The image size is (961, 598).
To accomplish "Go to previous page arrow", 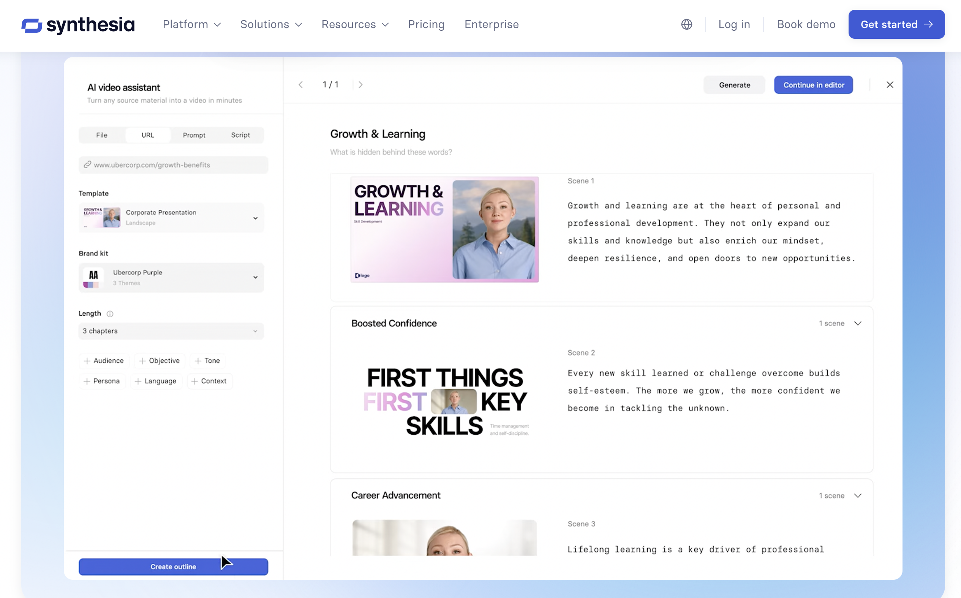I will point(300,85).
